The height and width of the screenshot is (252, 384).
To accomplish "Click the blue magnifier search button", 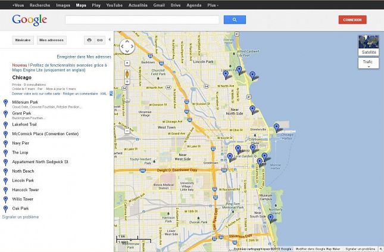I will (x=235, y=20).
